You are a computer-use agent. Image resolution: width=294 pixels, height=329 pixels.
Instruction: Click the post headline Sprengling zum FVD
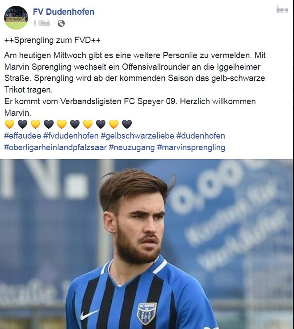coord(52,40)
